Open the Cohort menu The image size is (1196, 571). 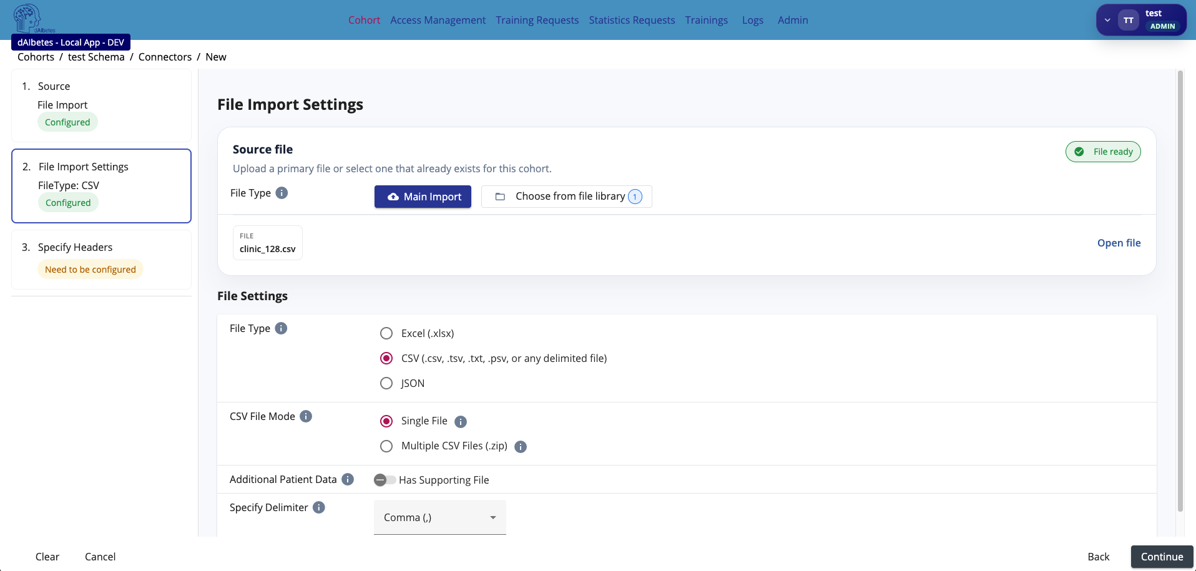click(364, 20)
